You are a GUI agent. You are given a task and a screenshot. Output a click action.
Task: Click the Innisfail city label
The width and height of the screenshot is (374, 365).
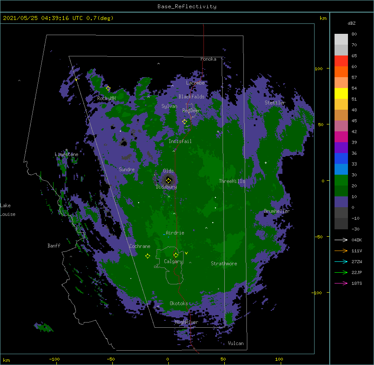(x=180, y=141)
